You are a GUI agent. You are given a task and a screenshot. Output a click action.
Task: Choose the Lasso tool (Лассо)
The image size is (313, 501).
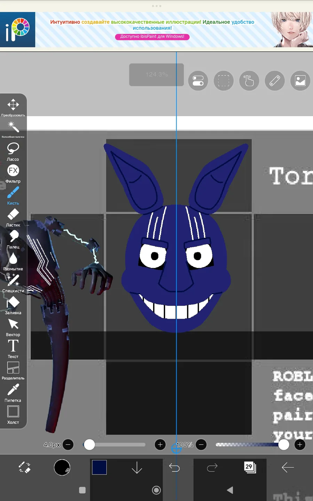(13, 152)
